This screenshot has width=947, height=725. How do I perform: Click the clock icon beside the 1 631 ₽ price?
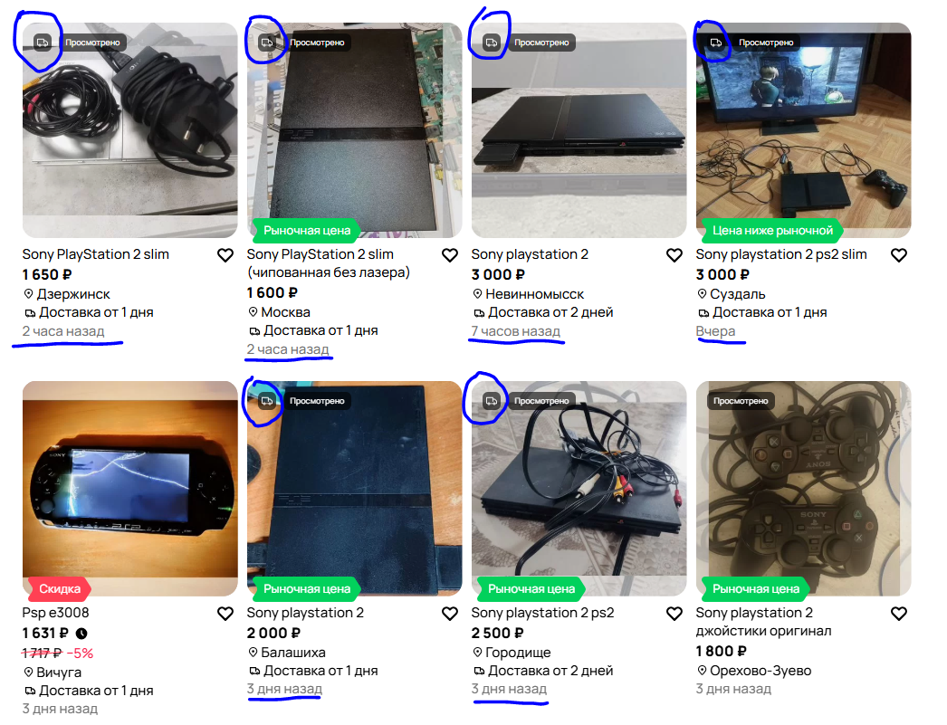click(81, 634)
